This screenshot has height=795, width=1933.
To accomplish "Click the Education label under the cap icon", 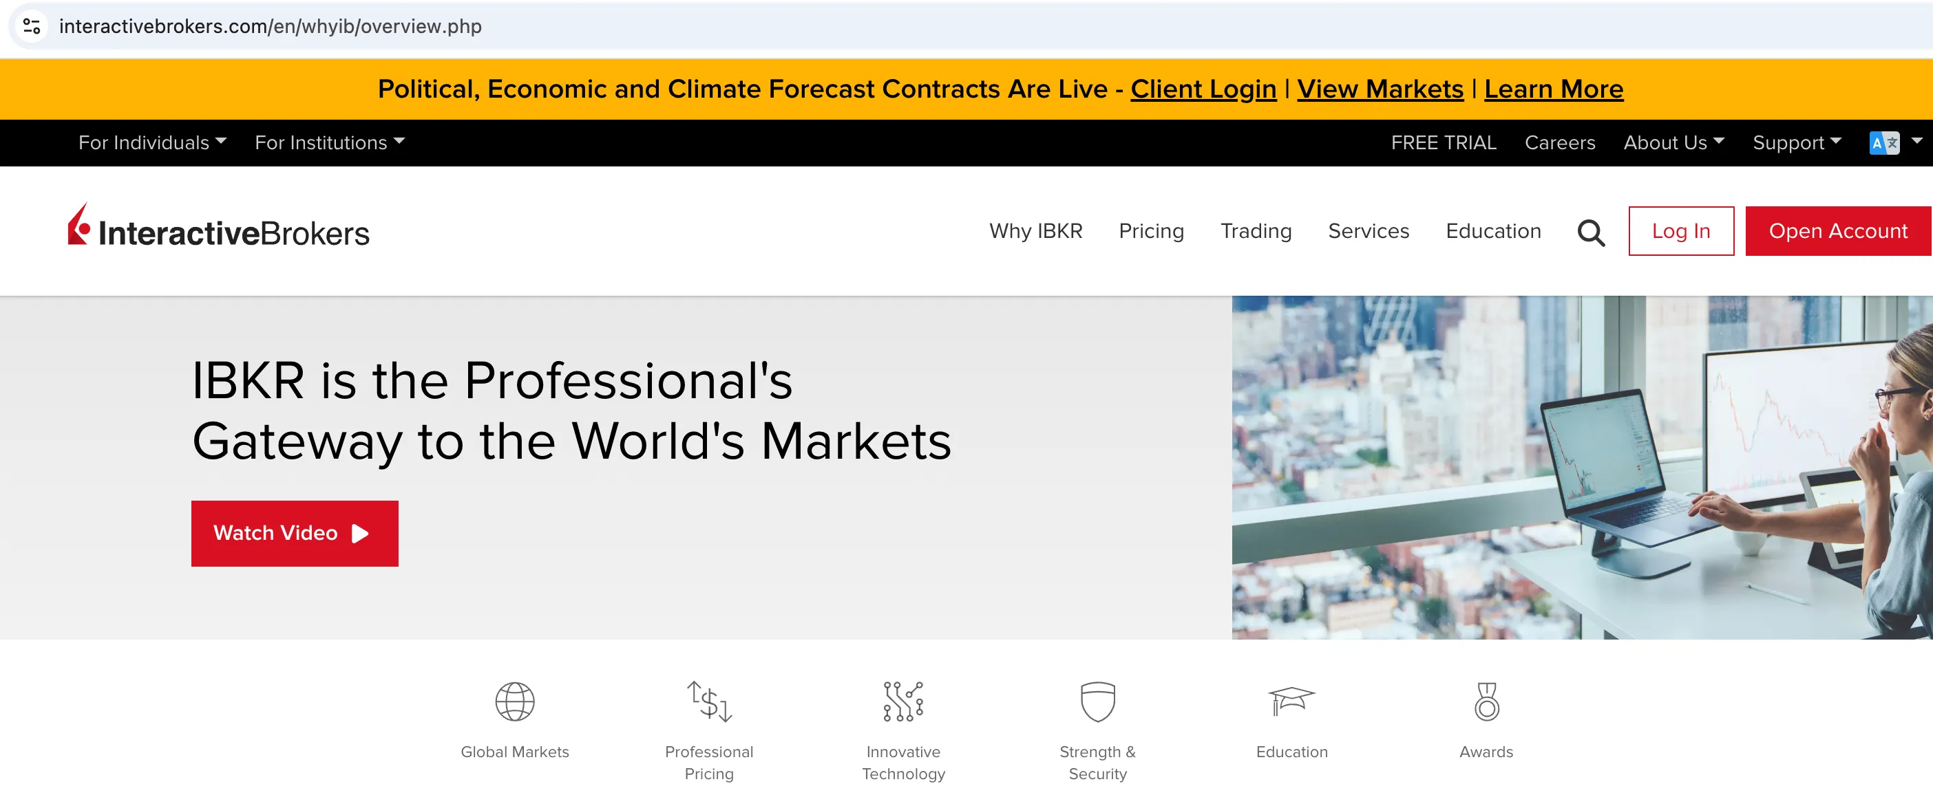I will (1291, 752).
